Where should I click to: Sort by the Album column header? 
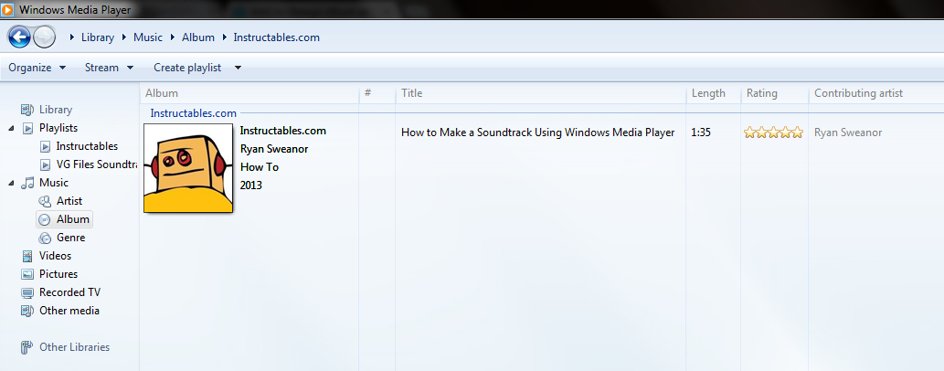click(249, 93)
